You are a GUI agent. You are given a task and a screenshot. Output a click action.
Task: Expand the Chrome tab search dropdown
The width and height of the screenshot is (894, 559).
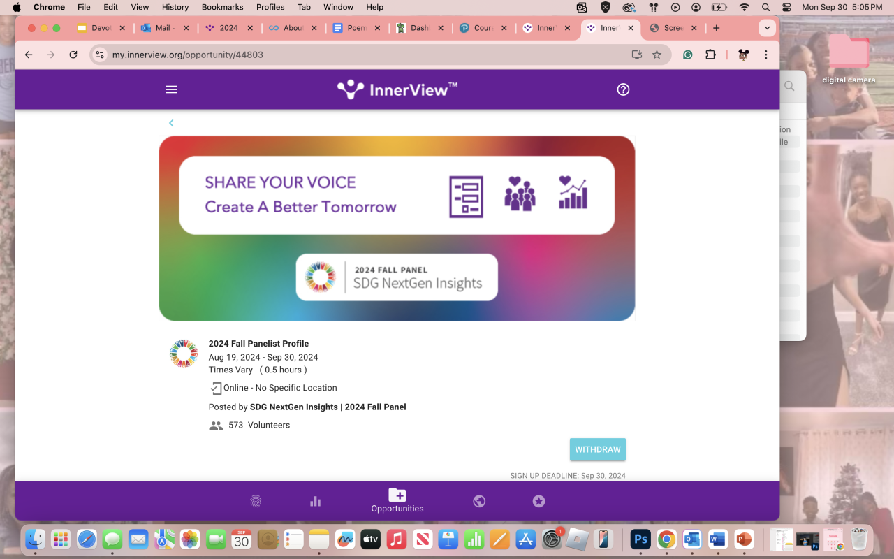coord(767,28)
